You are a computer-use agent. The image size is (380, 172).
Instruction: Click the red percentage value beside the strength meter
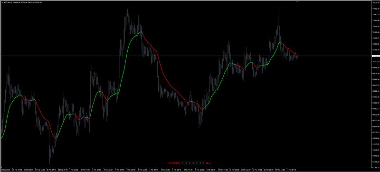coord(208,163)
